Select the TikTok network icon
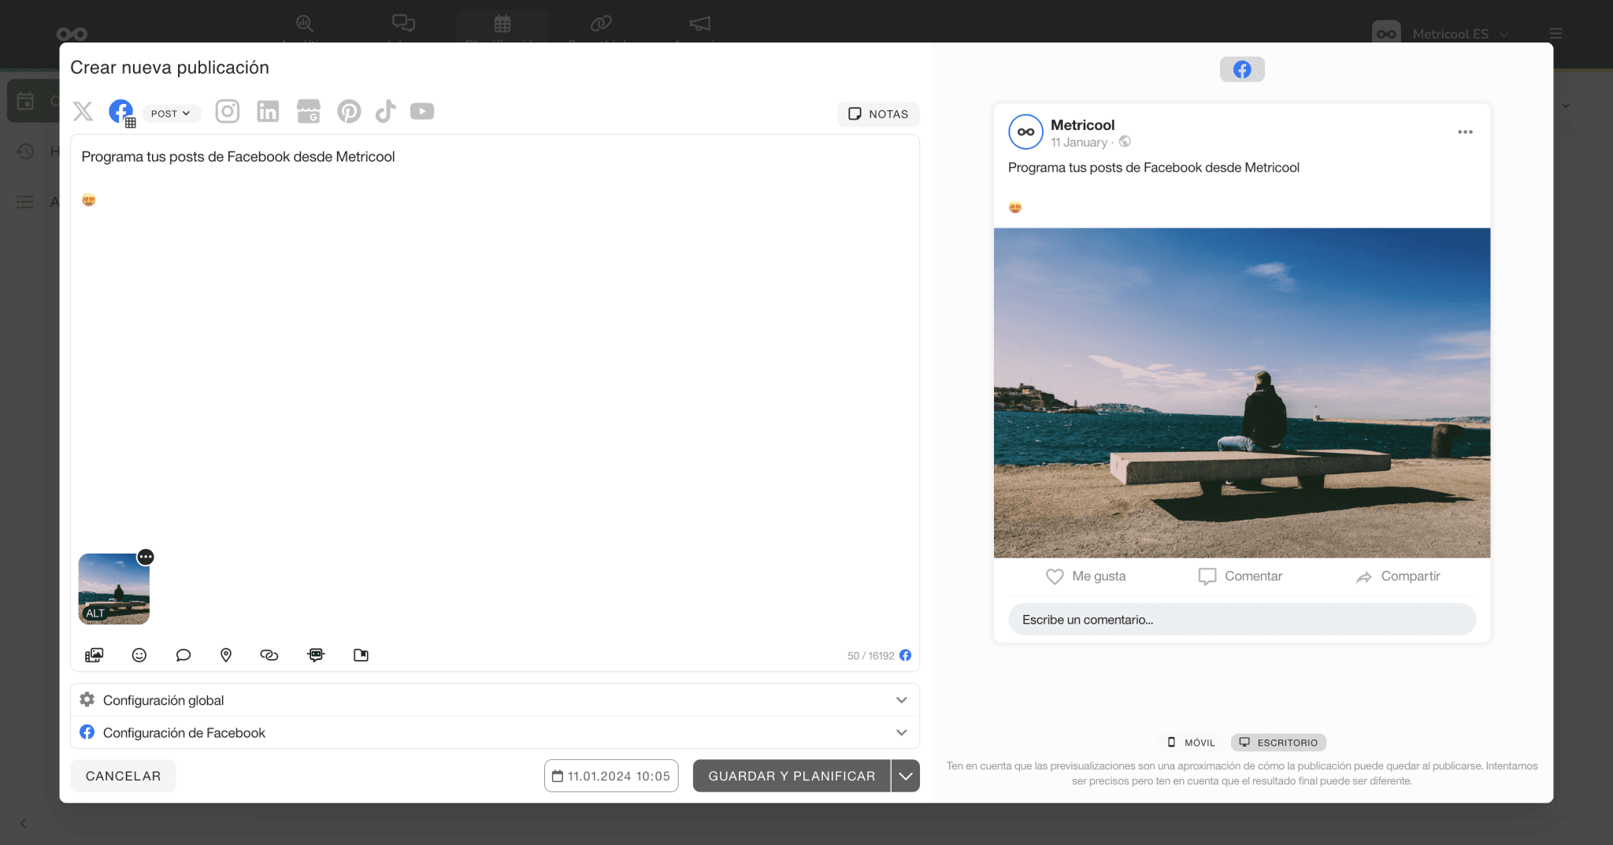The height and width of the screenshot is (845, 1613). click(385, 111)
